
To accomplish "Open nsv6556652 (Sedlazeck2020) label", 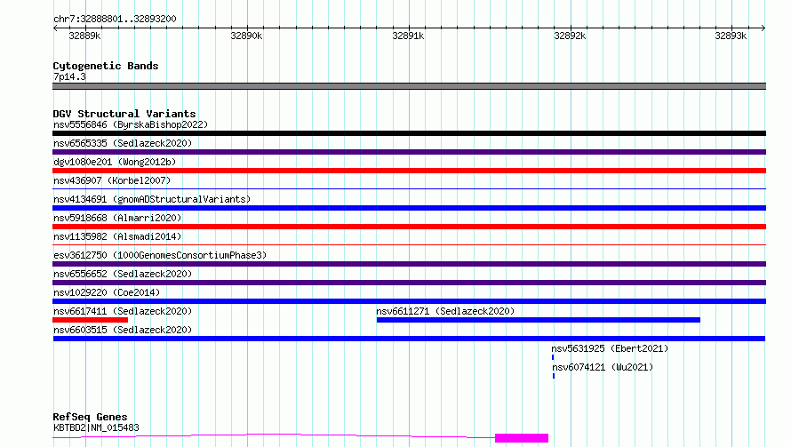I will [123, 274].
